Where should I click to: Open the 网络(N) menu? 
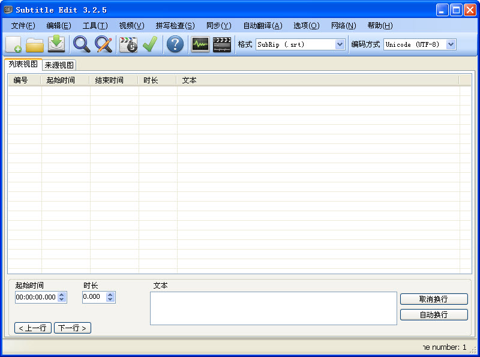click(x=343, y=26)
